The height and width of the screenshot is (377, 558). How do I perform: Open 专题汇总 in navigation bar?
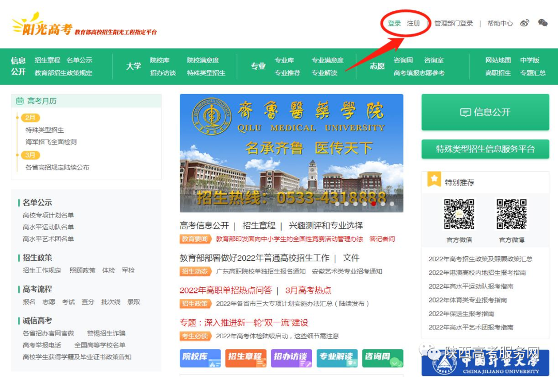pyautogui.click(x=533, y=73)
